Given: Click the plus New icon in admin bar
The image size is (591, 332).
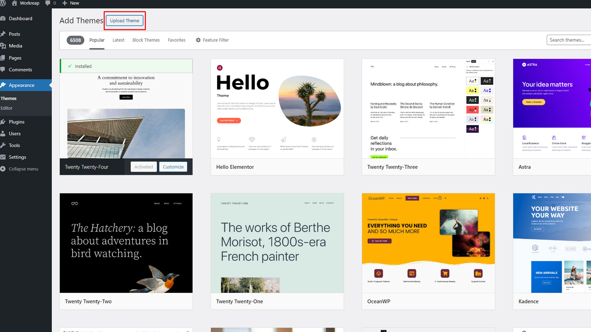Looking at the screenshot, I should click(x=65, y=3).
